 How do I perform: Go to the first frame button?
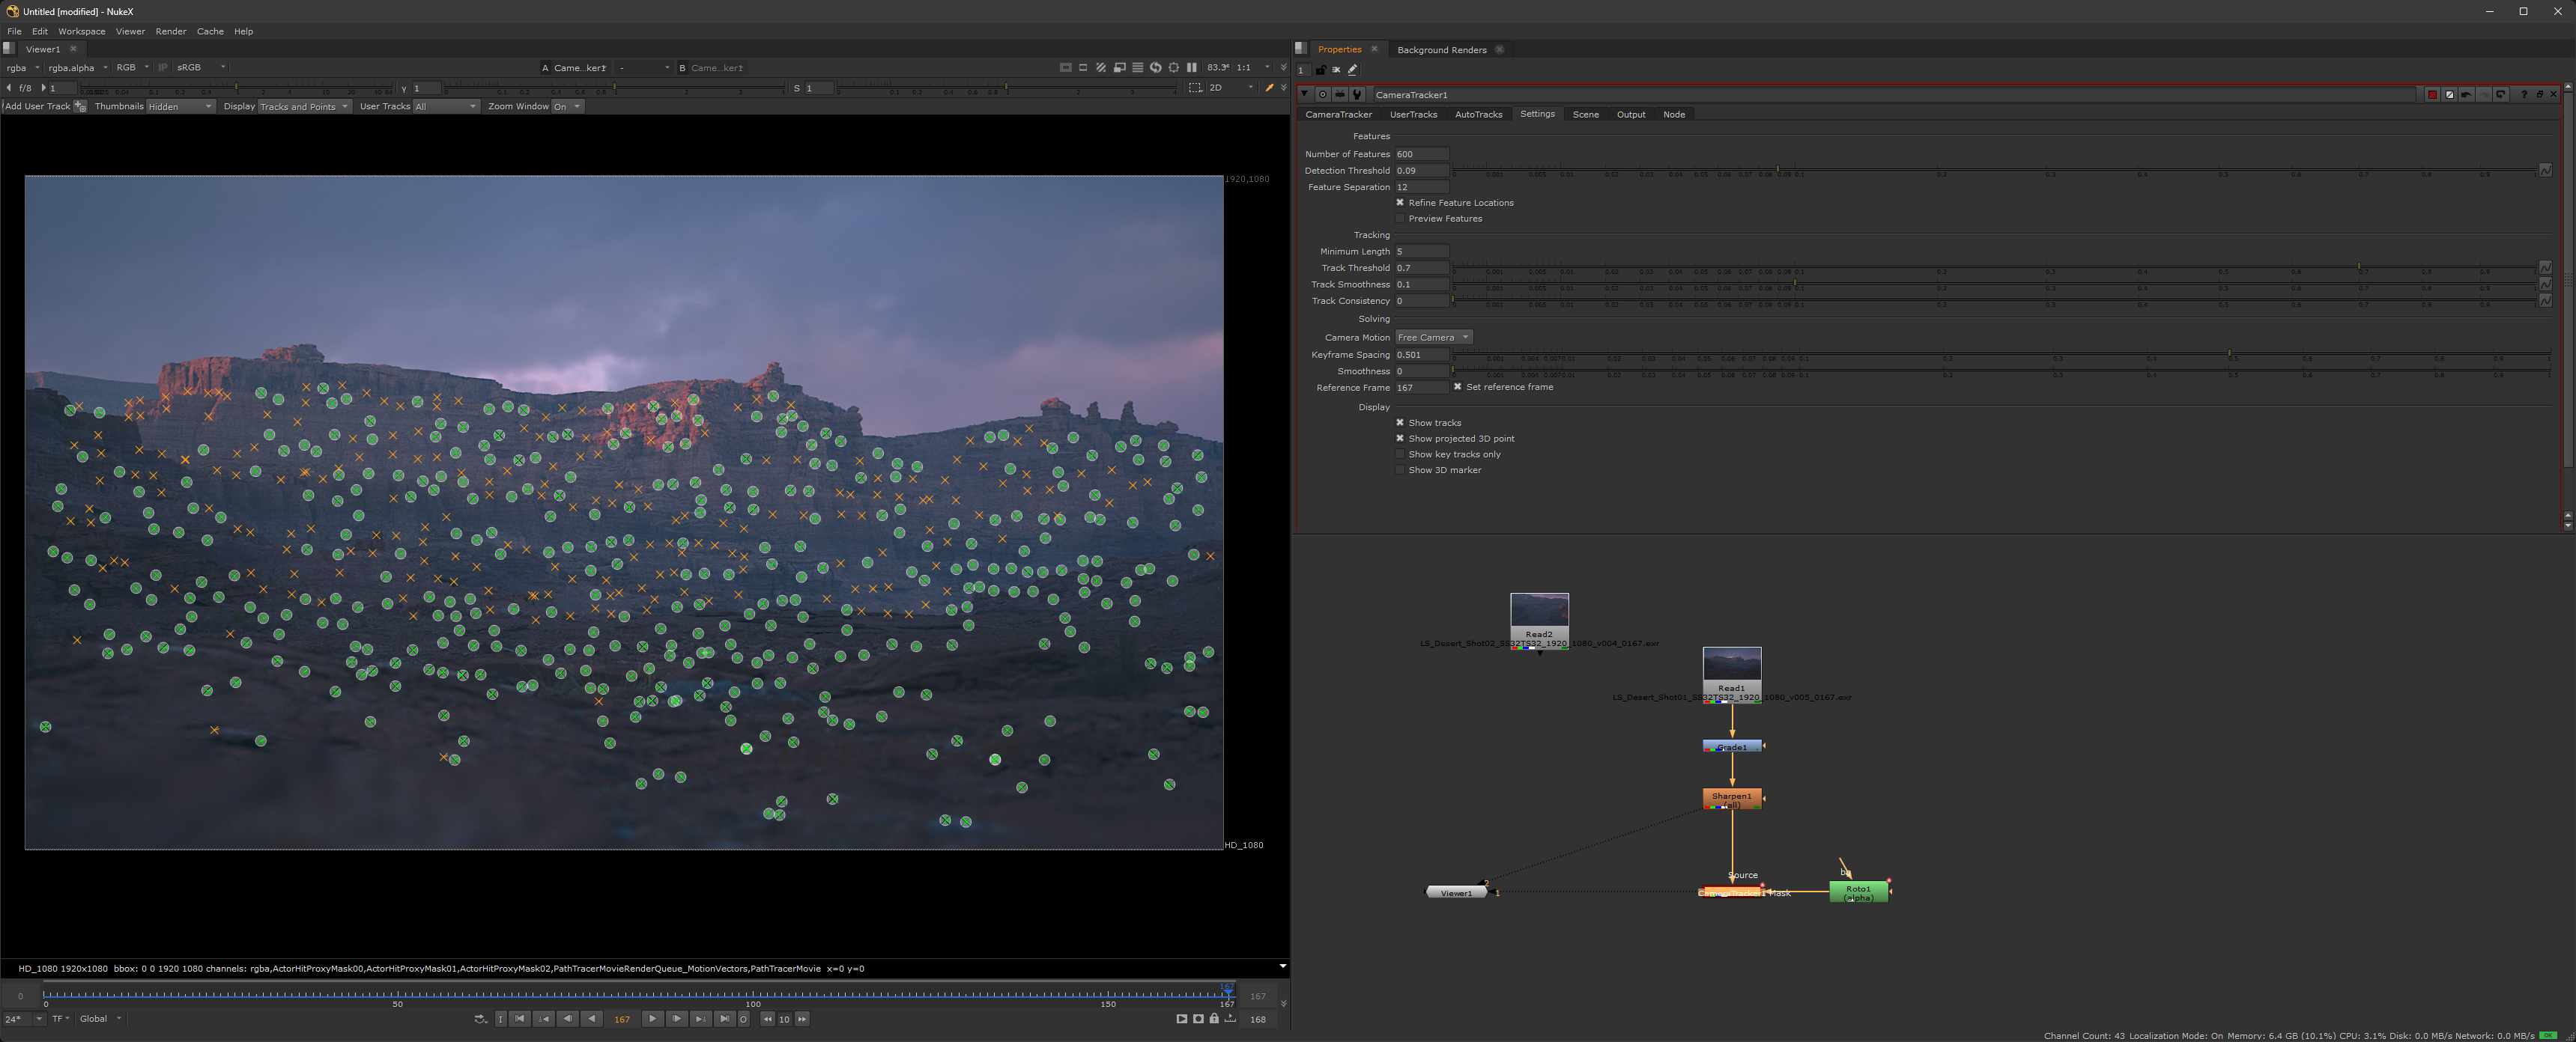pos(520,1020)
